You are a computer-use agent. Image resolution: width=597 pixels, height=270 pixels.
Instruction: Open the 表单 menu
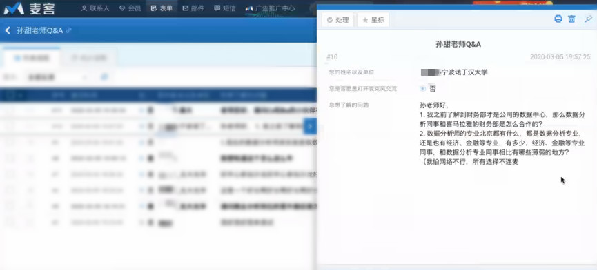162,8
